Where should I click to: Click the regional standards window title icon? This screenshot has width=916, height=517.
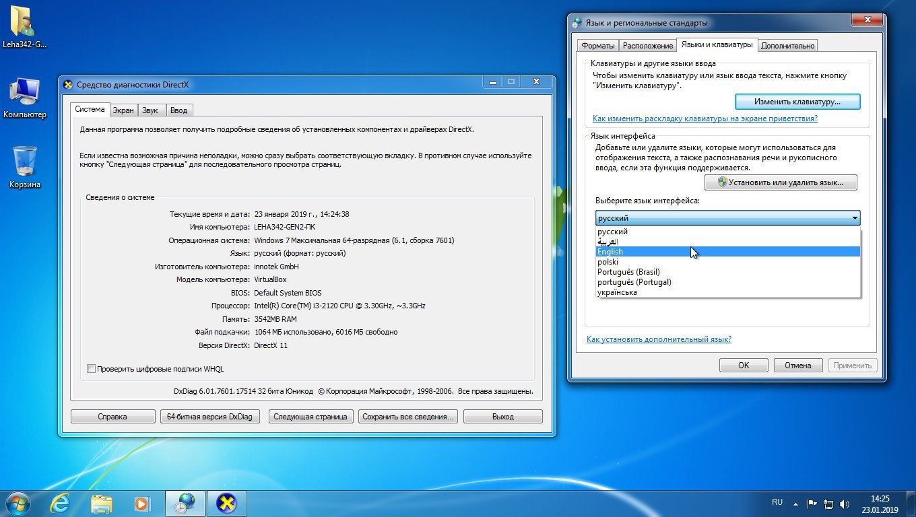pyautogui.click(x=577, y=23)
